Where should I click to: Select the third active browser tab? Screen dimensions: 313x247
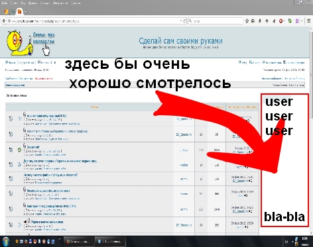pyautogui.click(x=20, y=11)
